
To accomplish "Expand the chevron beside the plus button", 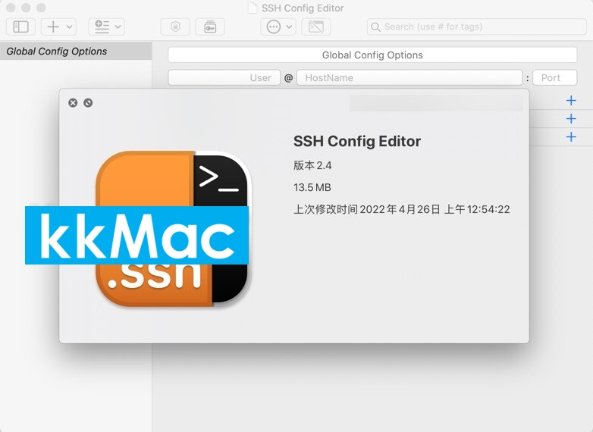I will pyautogui.click(x=69, y=27).
